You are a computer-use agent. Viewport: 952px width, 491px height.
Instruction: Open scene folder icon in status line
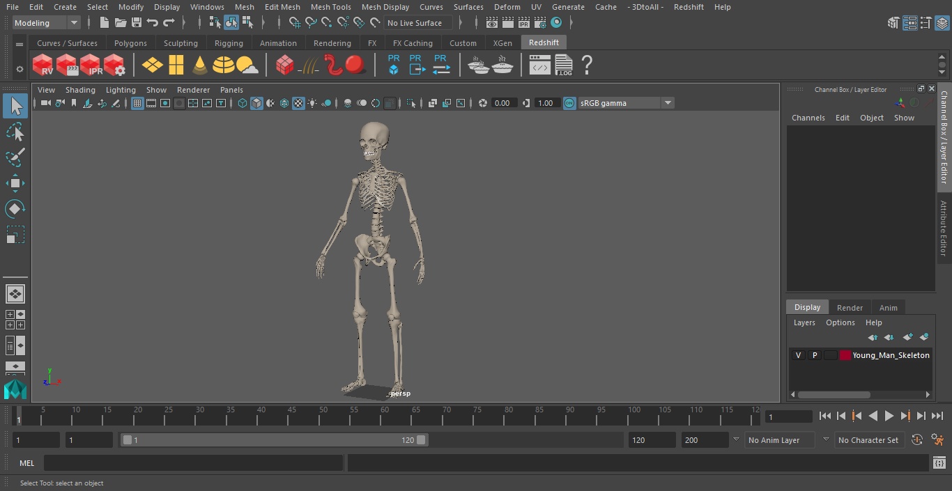point(121,23)
